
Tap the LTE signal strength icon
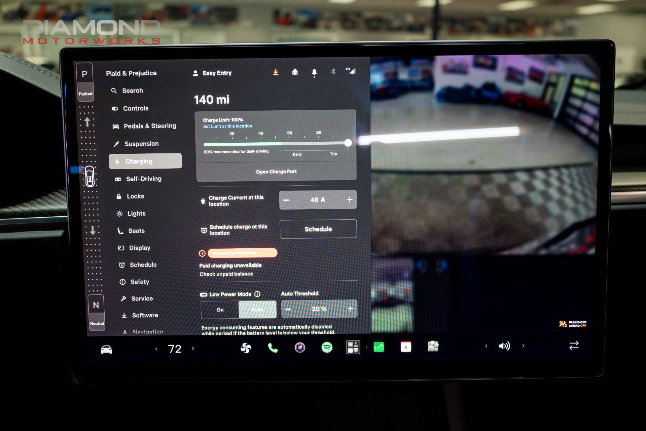[351, 71]
